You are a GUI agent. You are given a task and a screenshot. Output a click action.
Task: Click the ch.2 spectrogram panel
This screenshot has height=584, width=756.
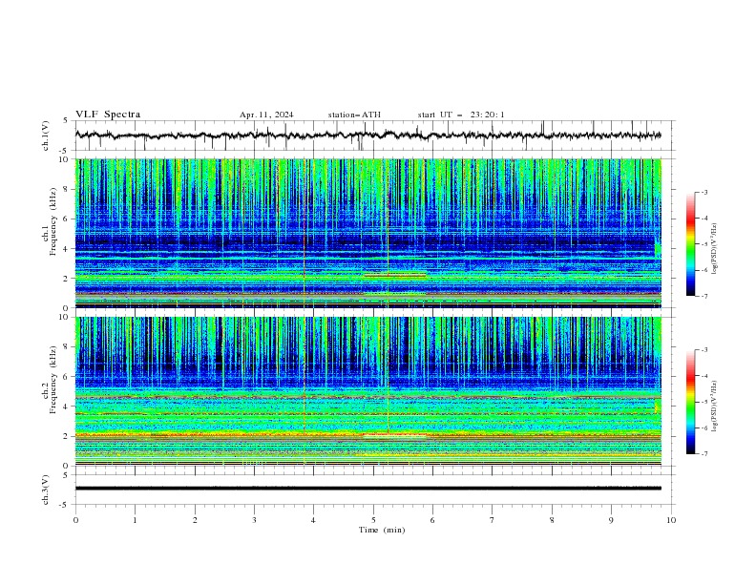pyautogui.click(x=367, y=391)
